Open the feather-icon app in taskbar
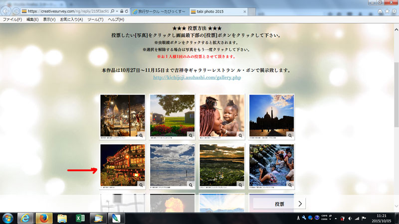Screen dimensions: 399x224 point(116,218)
